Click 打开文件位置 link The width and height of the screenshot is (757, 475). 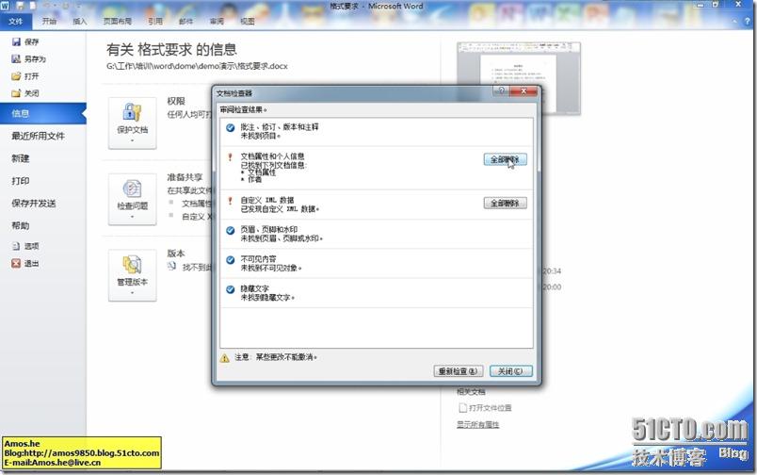coord(485,408)
